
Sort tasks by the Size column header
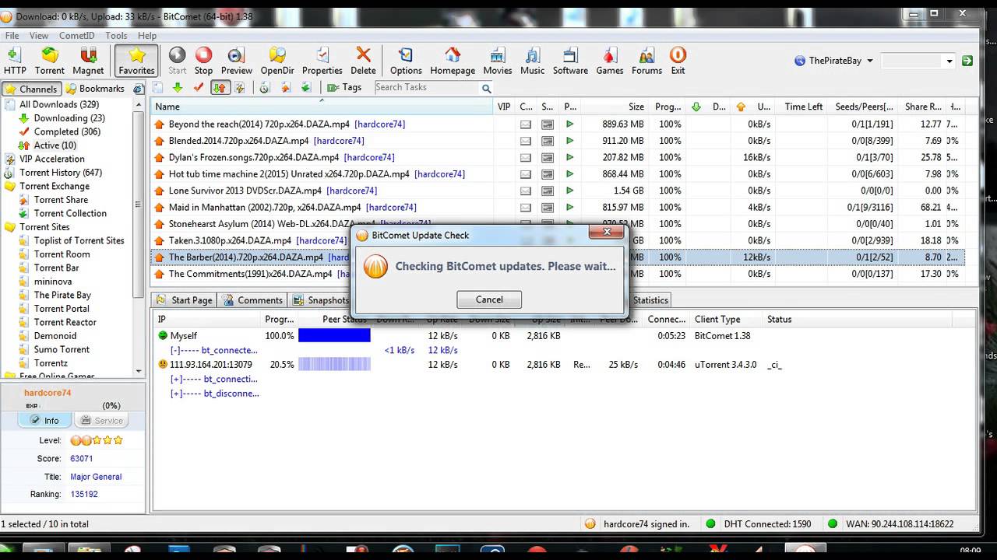(x=615, y=107)
